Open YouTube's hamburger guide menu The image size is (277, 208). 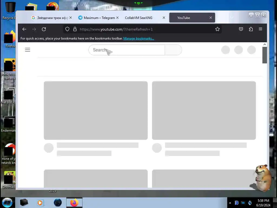point(28,50)
